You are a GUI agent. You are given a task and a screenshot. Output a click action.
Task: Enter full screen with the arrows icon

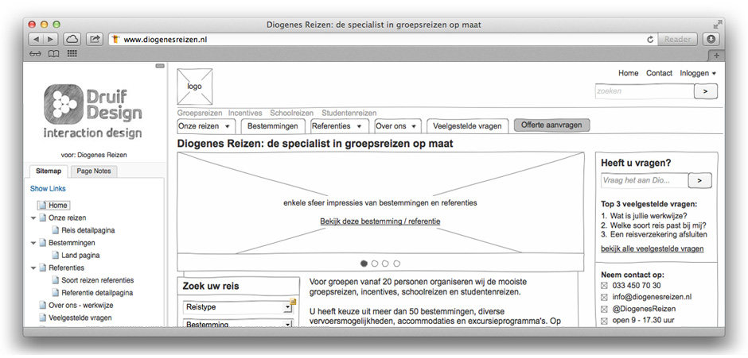[x=717, y=25]
